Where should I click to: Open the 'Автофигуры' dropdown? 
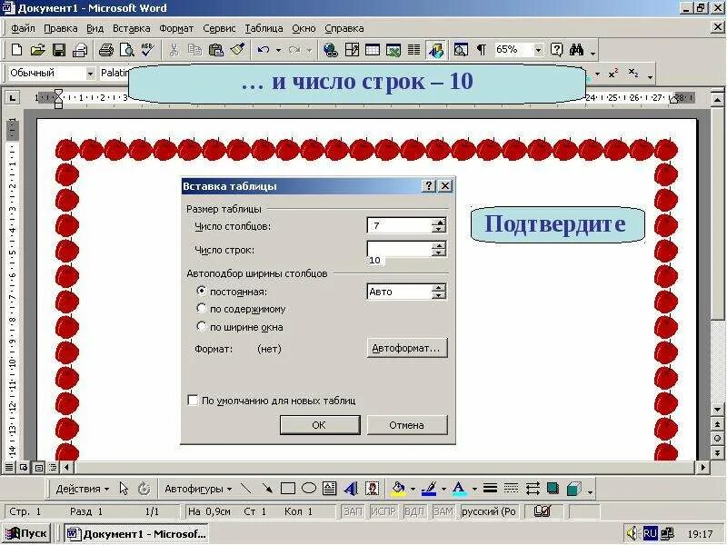pyautogui.click(x=198, y=489)
